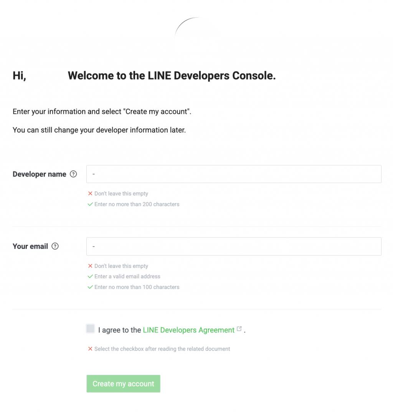Click the external link icon after Agreement
The width and height of the screenshot is (393, 414).
click(239, 329)
